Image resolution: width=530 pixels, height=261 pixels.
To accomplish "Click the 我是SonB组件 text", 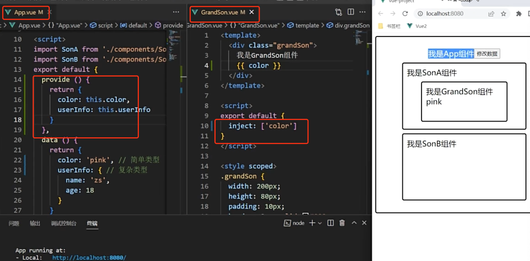I will tap(431, 144).
